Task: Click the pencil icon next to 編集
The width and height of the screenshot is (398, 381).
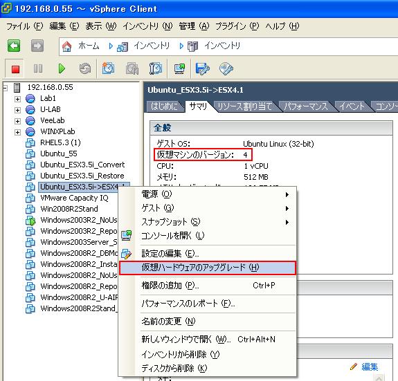Action: point(353,366)
